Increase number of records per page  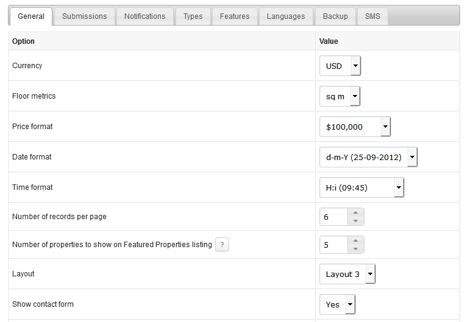pos(355,212)
